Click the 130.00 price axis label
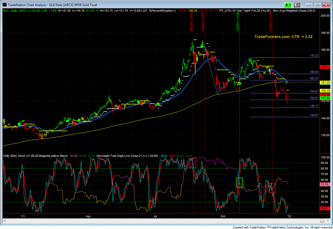333x229 pixels. click(x=325, y=135)
